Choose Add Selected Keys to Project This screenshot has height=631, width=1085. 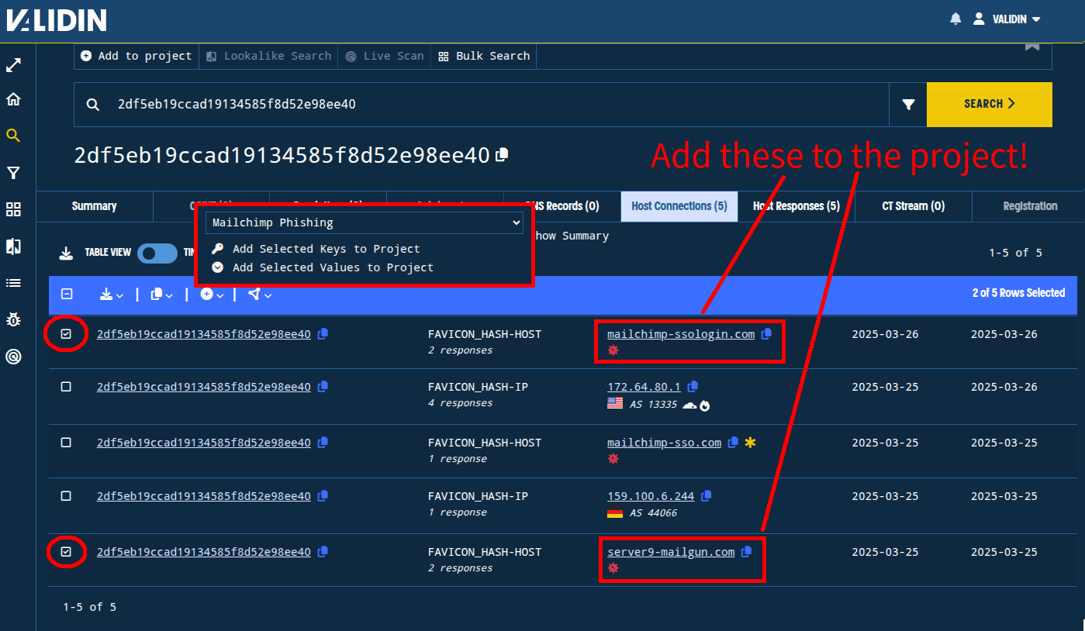coord(316,249)
